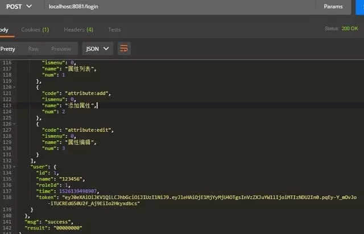Collapse the attribute:add object fold arrow
The height and width of the screenshot is (234, 364).
coord(14,87)
